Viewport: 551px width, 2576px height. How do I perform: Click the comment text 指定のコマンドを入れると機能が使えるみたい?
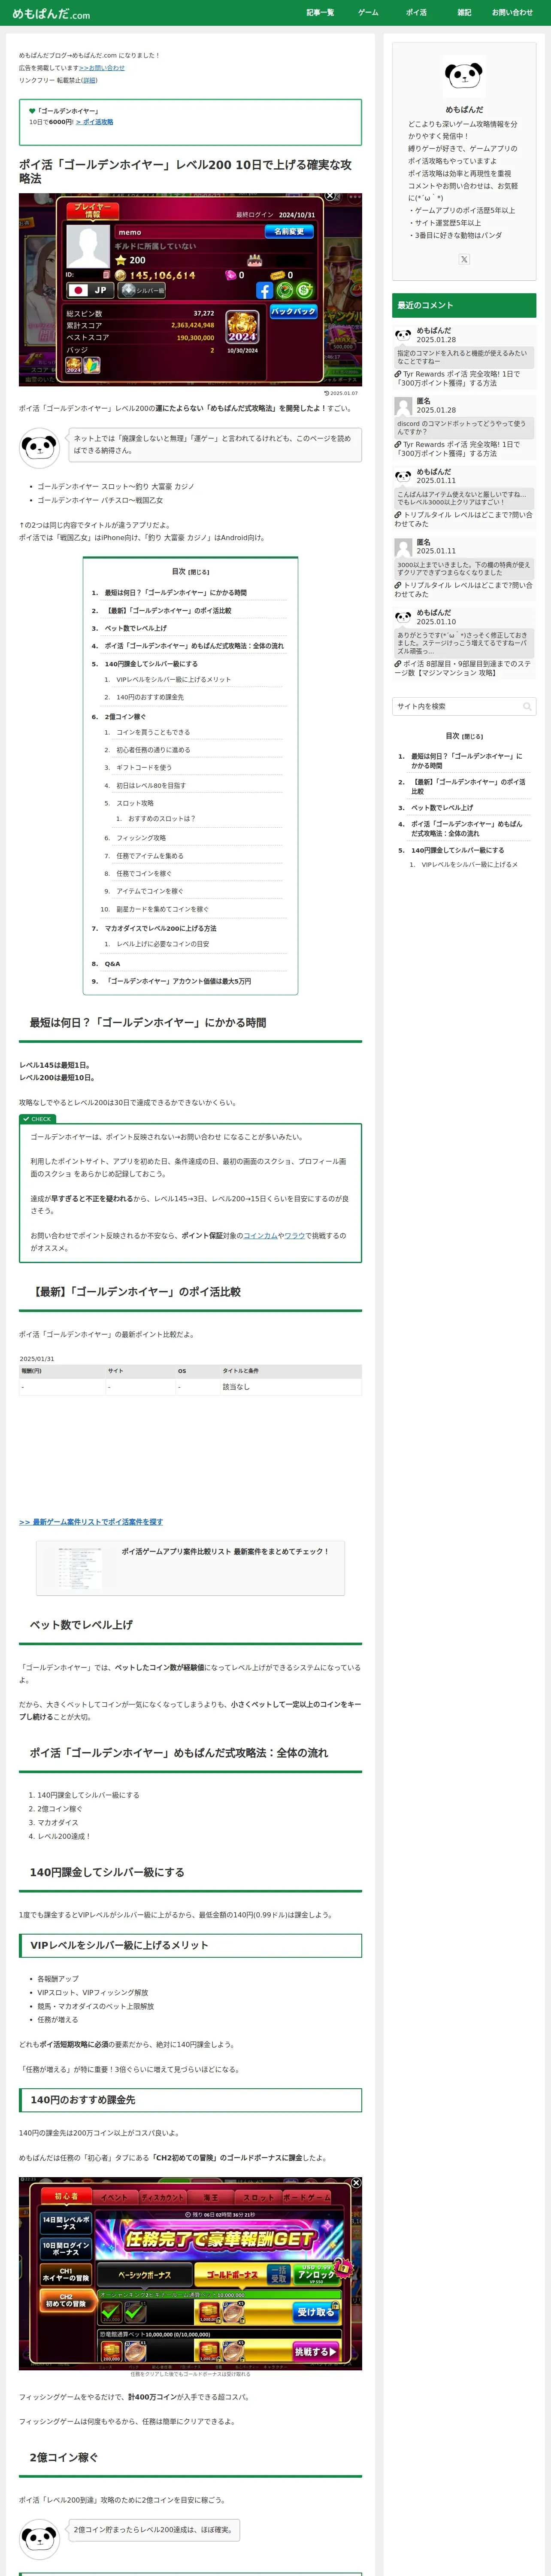[x=464, y=357]
